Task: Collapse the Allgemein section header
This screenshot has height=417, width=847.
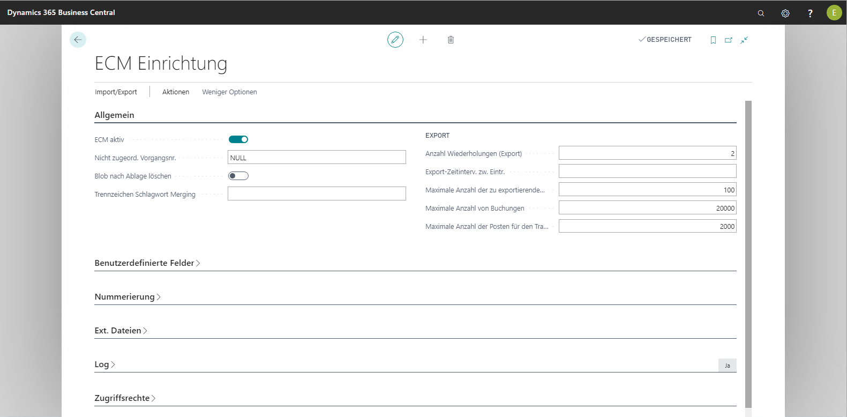Action: [x=115, y=115]
